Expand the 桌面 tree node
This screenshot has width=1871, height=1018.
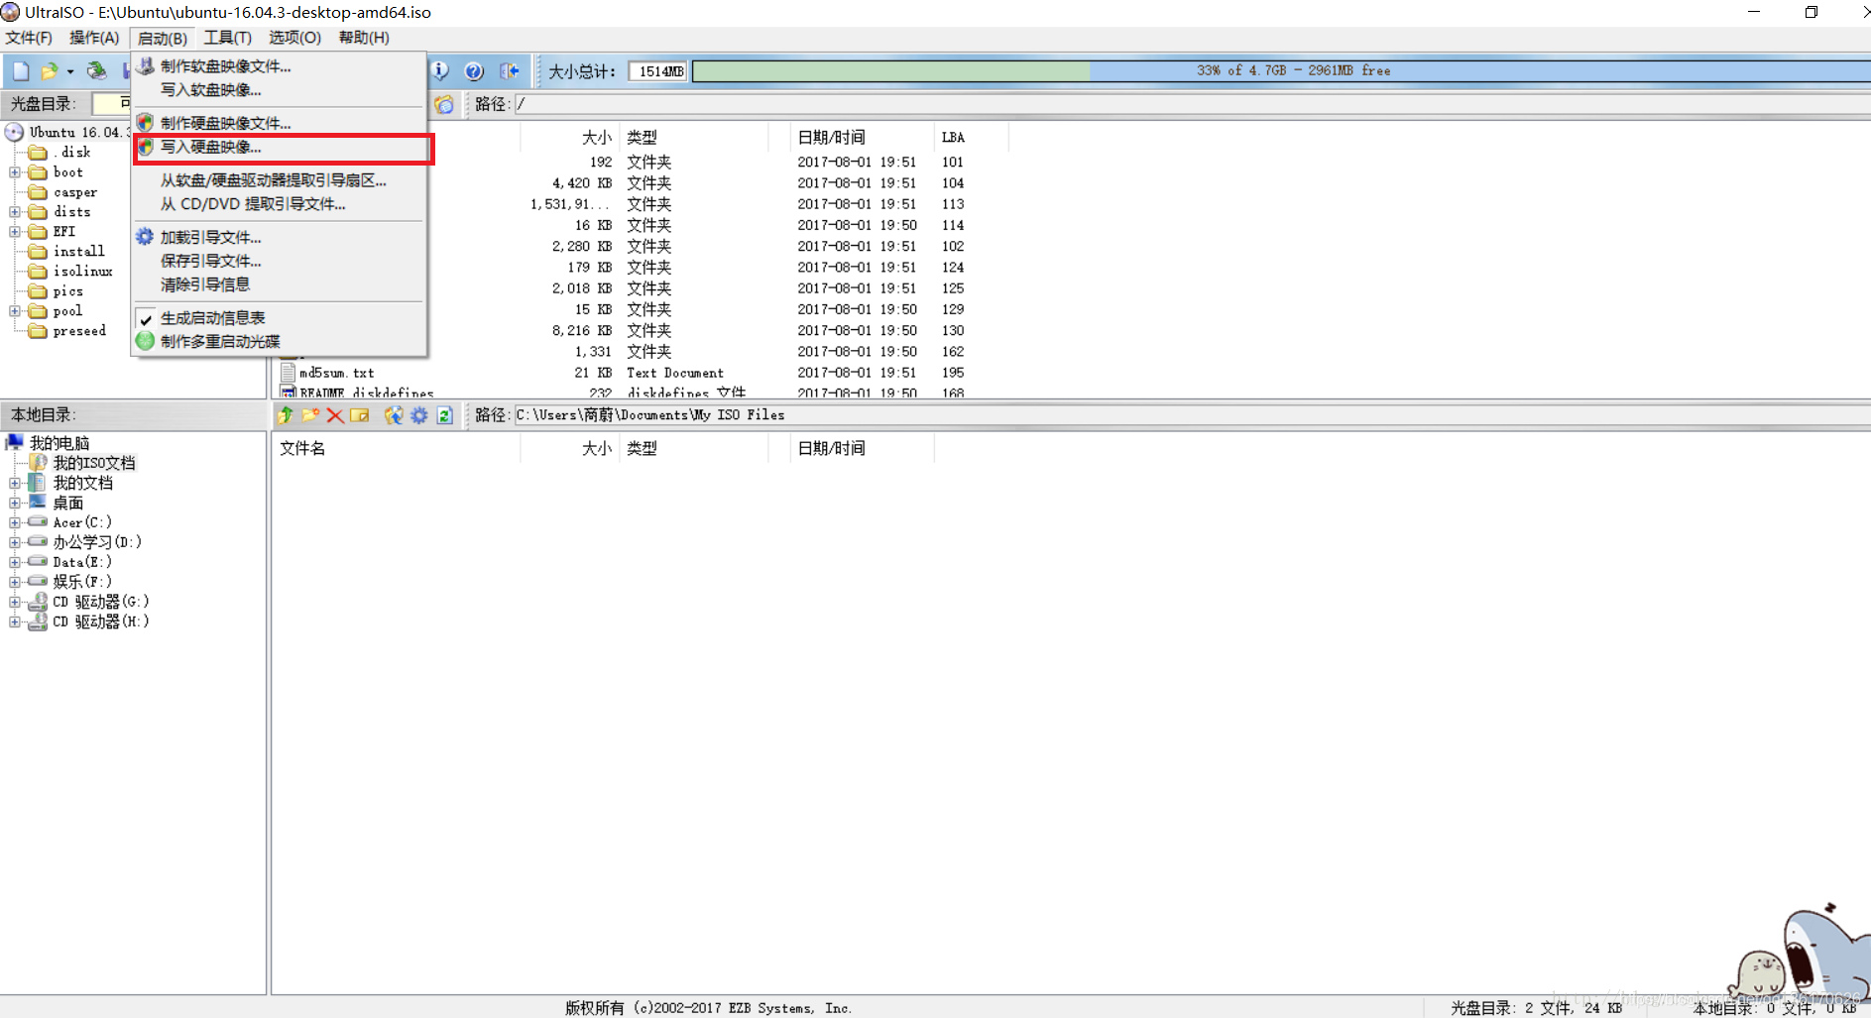pos(15,504)
